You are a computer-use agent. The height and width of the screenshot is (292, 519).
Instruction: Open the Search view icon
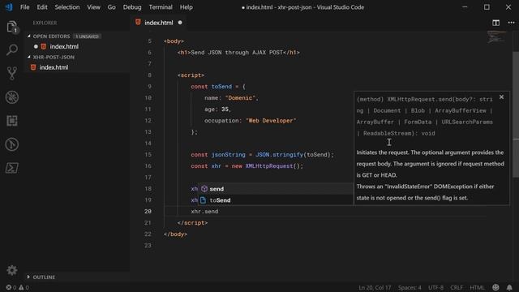(12, 50)
